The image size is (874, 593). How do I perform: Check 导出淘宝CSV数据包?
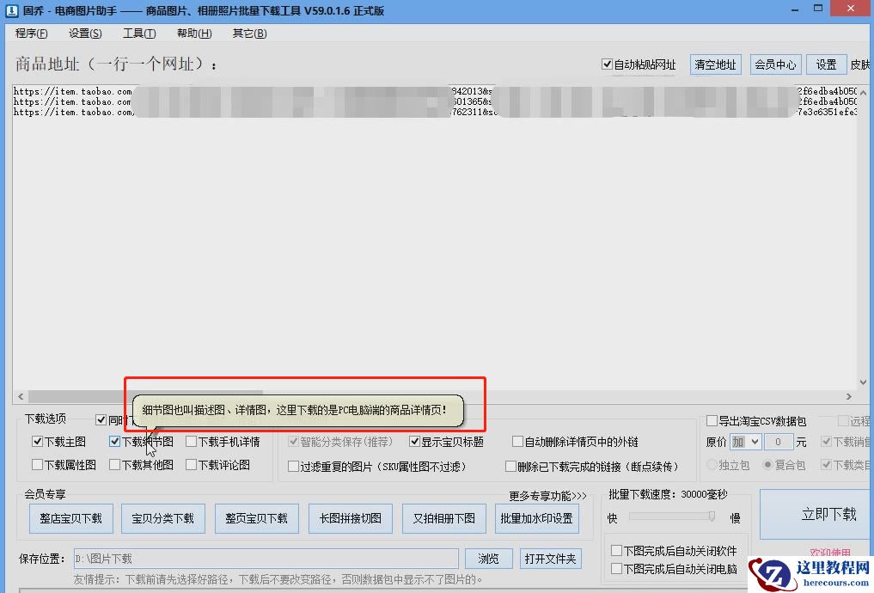point(711,420)
